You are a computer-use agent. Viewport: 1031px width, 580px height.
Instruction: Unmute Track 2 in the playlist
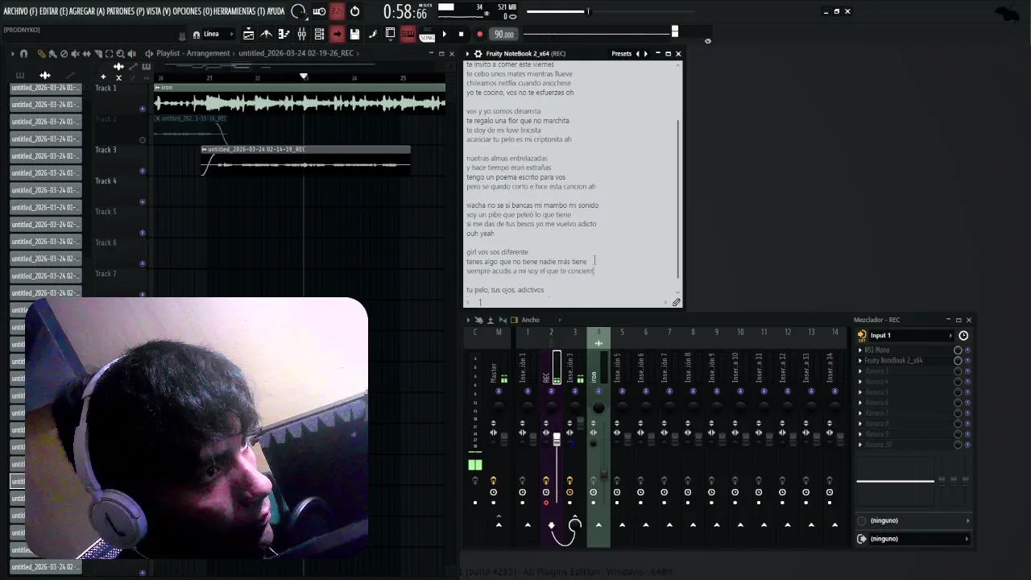point(143,139)
